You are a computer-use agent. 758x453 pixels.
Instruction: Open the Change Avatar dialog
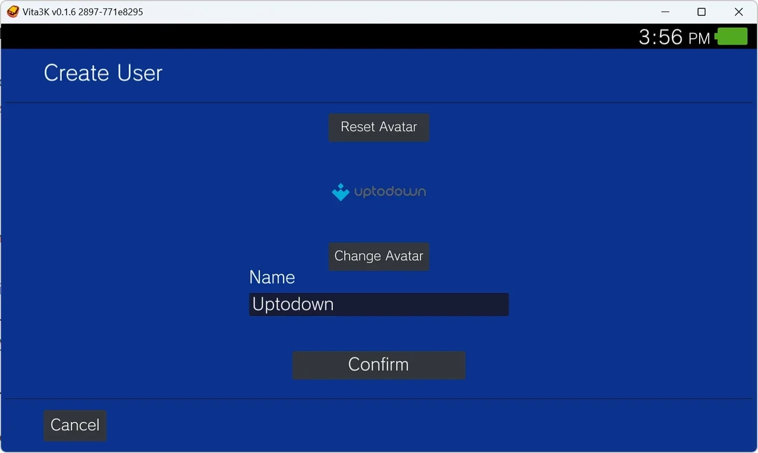pos(379,256)
